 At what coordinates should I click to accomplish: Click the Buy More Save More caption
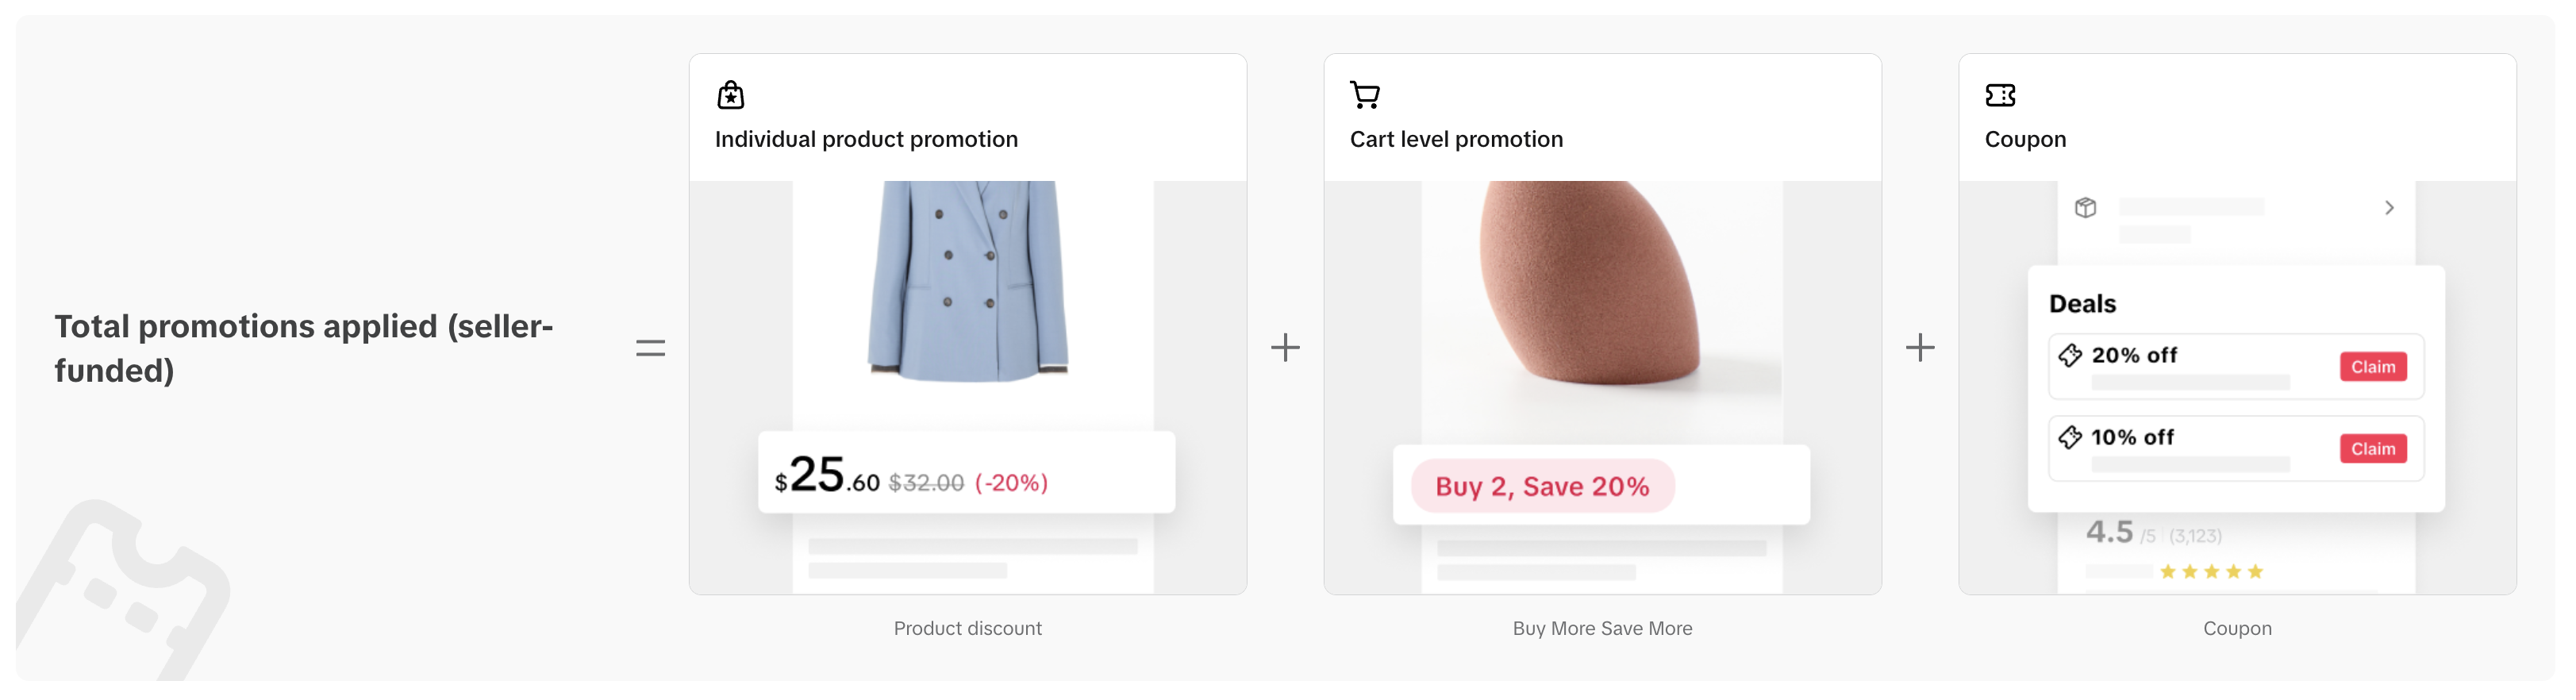coord(1602,628)
